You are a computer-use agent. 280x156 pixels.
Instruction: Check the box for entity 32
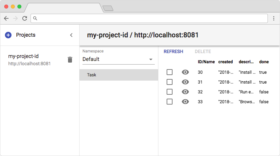[x=170, y=92]
